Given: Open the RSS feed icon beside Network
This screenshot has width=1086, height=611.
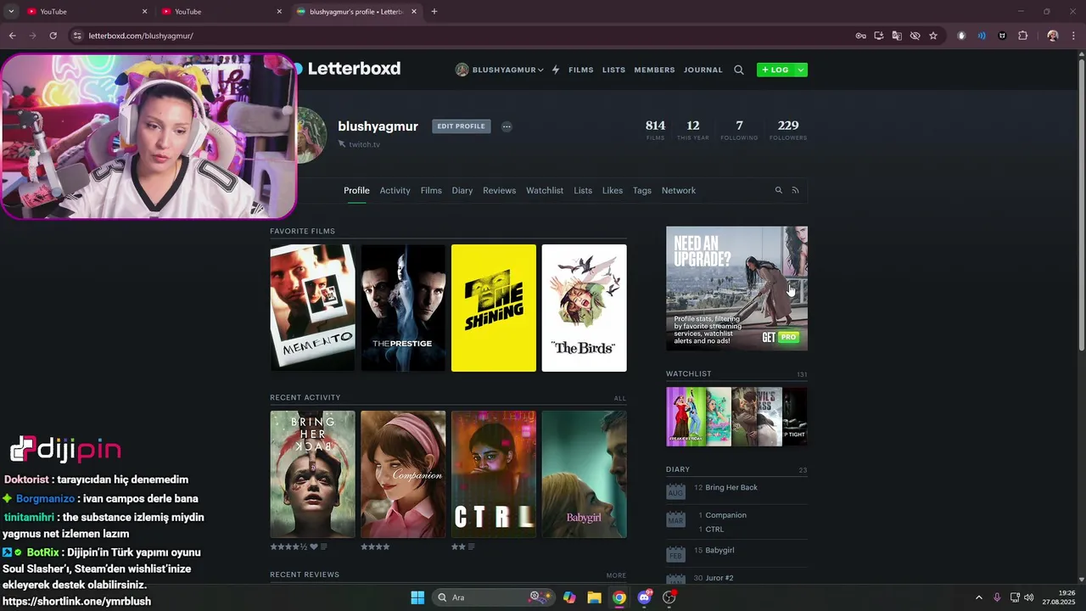Looking at the screenshot, I should [x=795, y=190].
